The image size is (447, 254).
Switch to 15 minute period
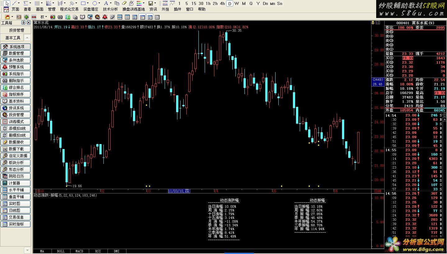194,3
